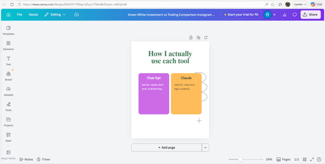Add new page via icon above canvas

click(206, 38)
